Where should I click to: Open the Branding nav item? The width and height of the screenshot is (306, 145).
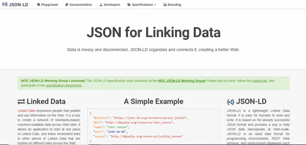click(172, 5)
